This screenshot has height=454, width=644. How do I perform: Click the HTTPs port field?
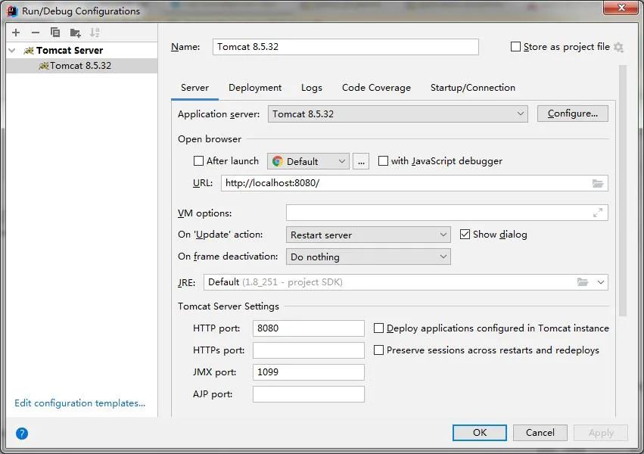(309, 350)
